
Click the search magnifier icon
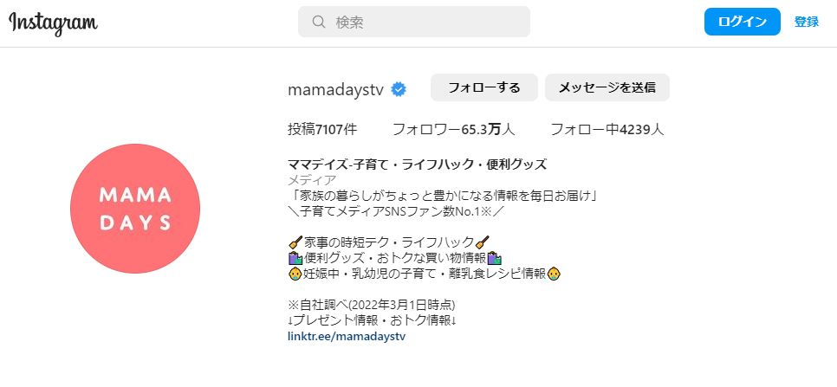(319, 22)
